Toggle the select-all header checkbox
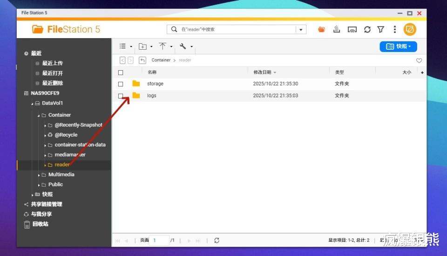The image size is (447, 256). (x=121, y=72)
